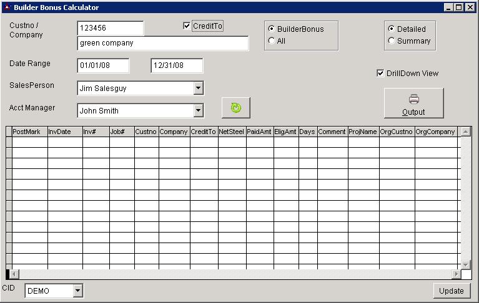Viewport: 479px width, 303px height.
Task: Click the green refresh icon button
Action: 235,107
